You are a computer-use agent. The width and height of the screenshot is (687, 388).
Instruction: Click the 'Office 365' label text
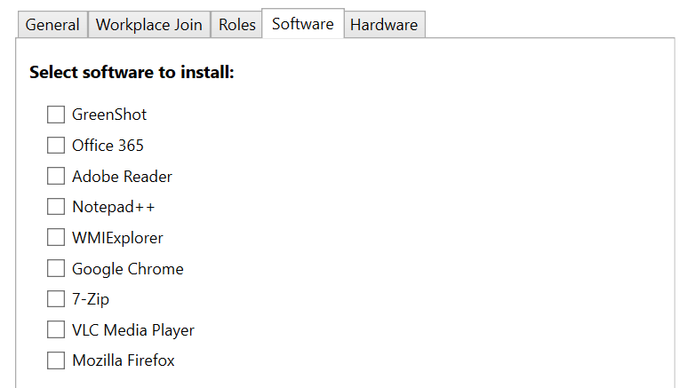(x=108, y=146)
